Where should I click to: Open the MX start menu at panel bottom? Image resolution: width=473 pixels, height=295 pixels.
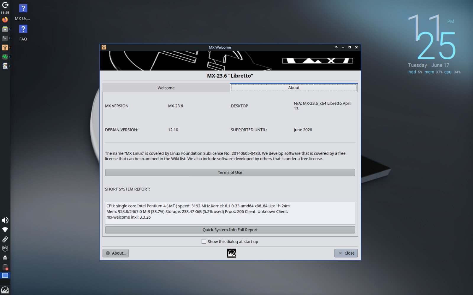click(5, 290)
